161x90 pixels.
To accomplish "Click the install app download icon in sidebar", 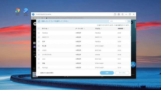I will 34,68.
